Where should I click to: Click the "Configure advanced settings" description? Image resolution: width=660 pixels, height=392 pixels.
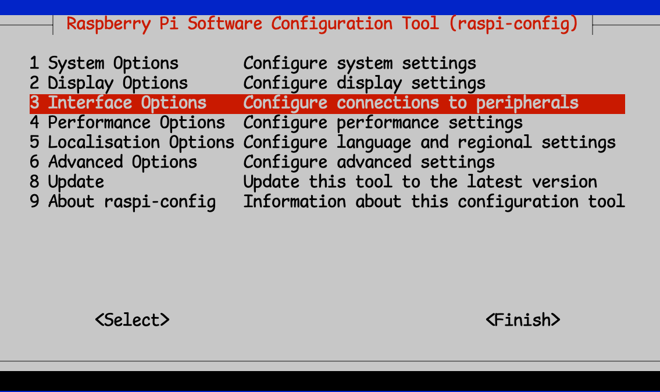[x=369, y=162]
